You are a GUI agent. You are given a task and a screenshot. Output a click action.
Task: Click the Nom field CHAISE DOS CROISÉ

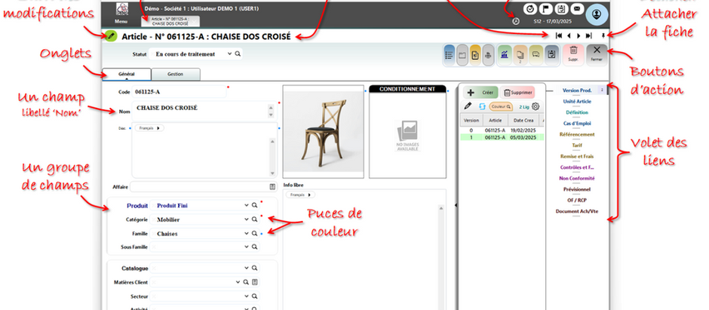[x=203, y=111]
